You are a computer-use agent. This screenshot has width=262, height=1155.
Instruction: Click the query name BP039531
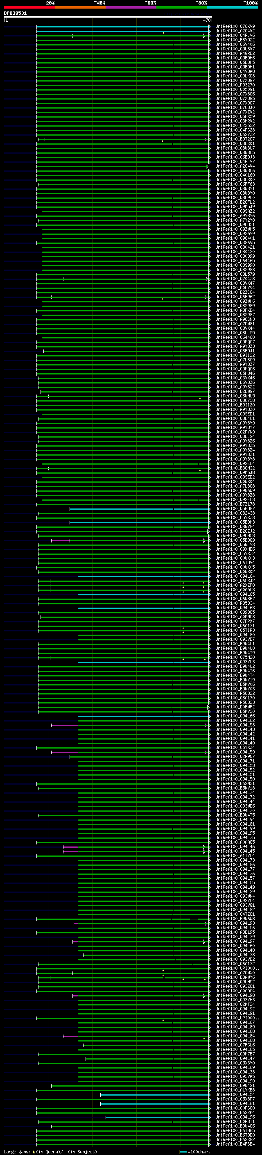click(15, 13)
